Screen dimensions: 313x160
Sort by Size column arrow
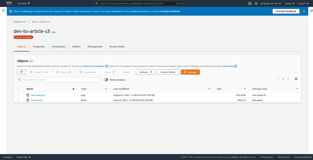tap(245, 89)
